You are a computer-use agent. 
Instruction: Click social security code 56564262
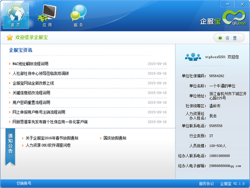[217, 76]
